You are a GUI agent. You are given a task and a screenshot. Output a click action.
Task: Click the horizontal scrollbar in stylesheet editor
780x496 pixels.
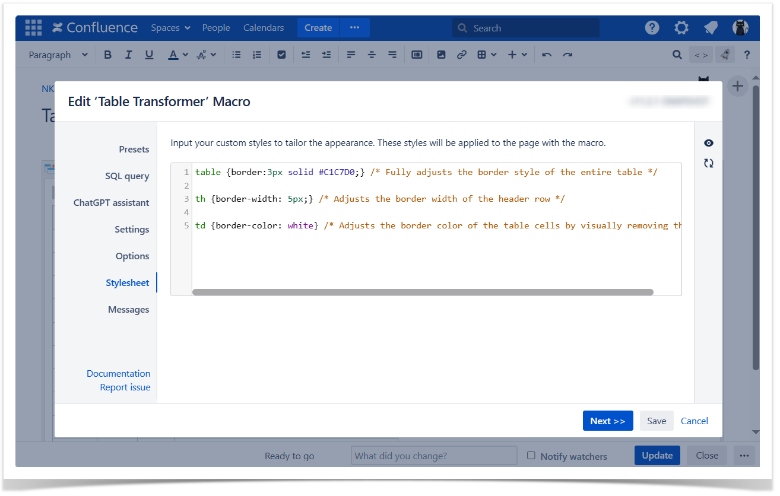[423, 292]
